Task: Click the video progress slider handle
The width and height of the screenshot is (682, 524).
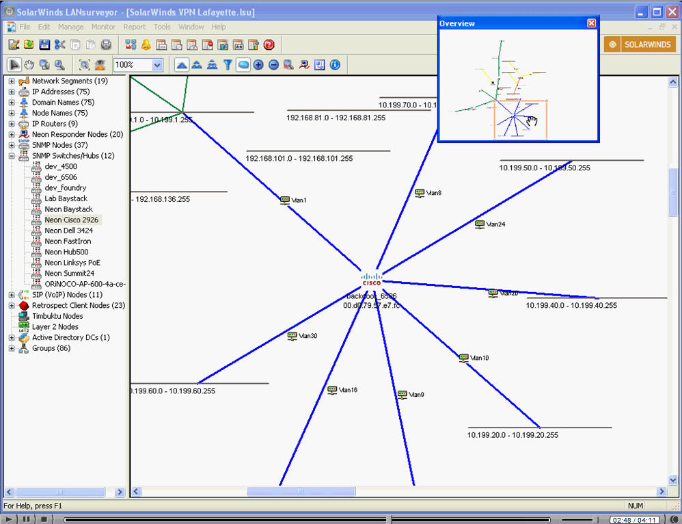Action: point(390,520)
